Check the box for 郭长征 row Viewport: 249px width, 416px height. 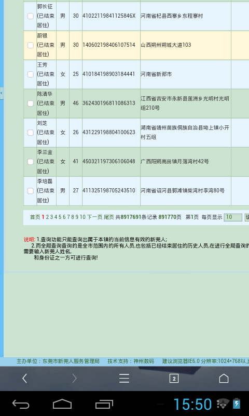(31, 16)
